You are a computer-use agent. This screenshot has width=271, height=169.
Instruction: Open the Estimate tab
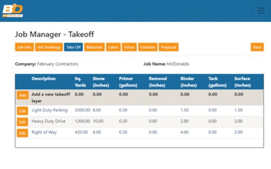click(148, 47)
